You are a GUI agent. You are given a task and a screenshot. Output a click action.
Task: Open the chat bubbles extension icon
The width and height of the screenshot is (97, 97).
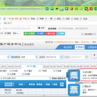52,9
